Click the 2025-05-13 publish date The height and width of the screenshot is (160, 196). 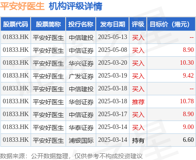(x=113, y=37)
